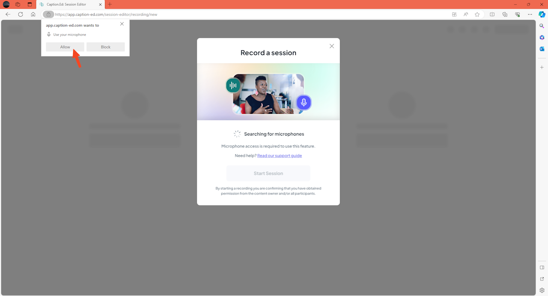The height and width of the screenshot is (296, 548).
Task: View site information lock icon
Action: [x=48, y=15]
